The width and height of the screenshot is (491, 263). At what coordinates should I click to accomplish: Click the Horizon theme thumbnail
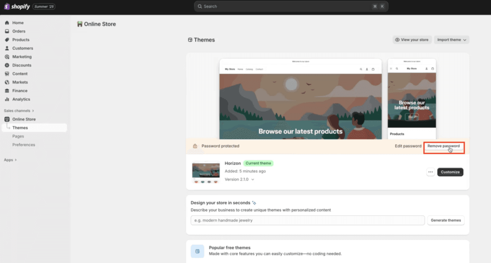pyautogui.click(x=206, y=172)
